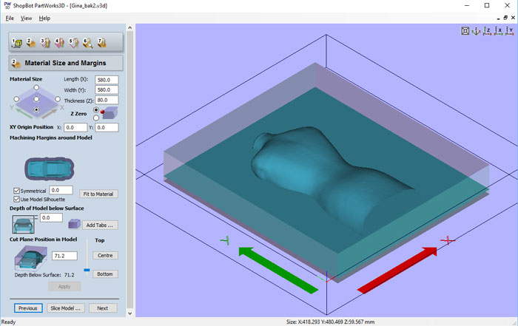Click the red X axis arrow in viewport
518x326 pixels.
(397, 271)
